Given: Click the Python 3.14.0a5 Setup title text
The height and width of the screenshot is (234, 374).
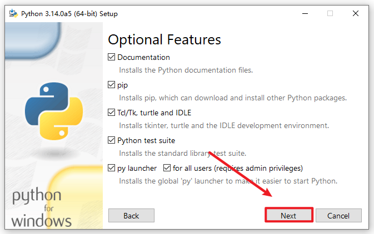Looking at the screenshot, I should point(69,13).
